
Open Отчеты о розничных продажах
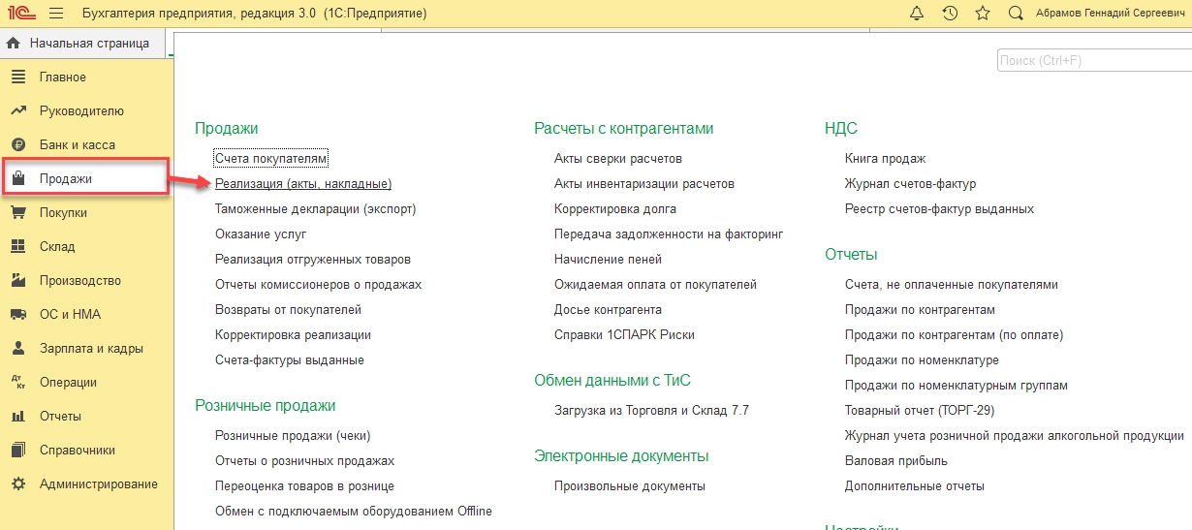(304, 461)
